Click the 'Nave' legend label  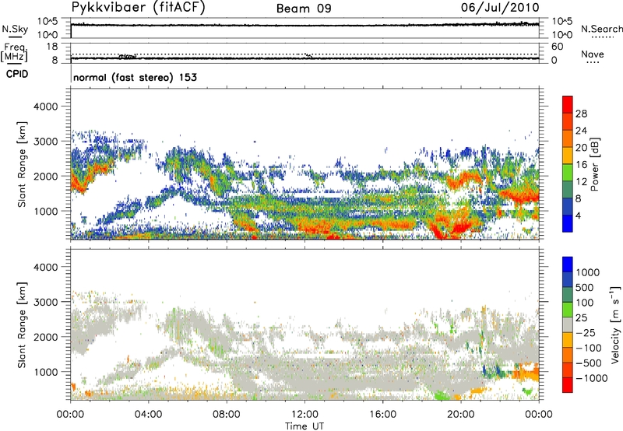tap(593, 54)
